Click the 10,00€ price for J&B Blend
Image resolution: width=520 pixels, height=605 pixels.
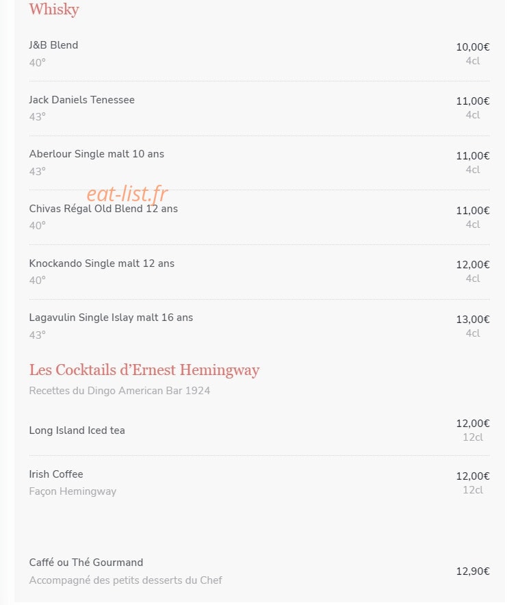point(473,47)
